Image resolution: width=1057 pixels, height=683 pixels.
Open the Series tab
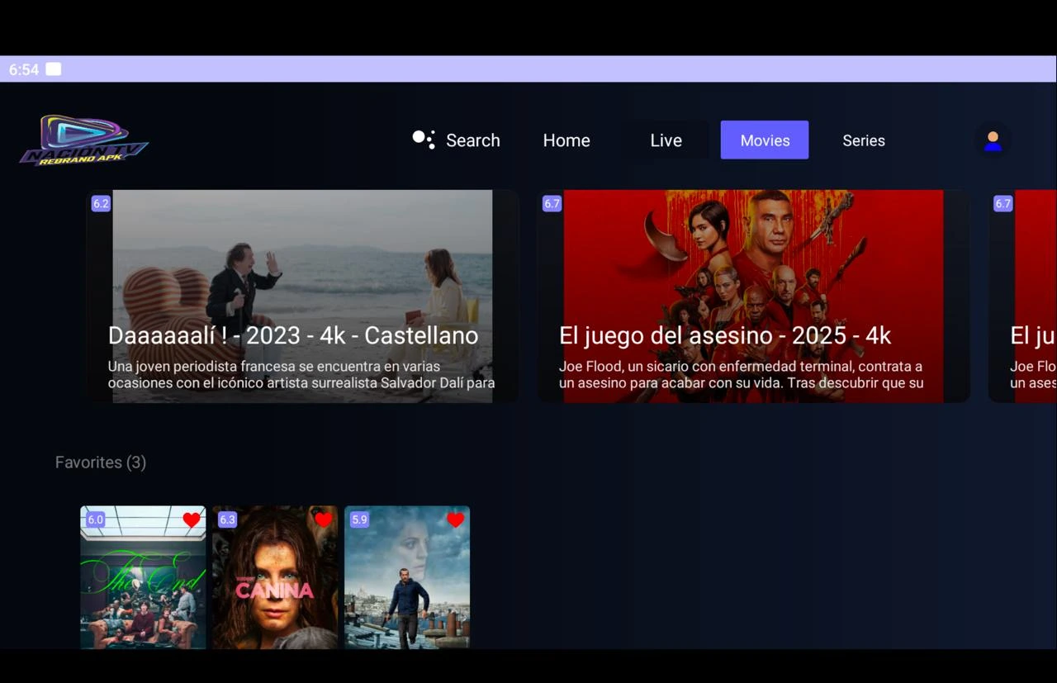[864, 140]
